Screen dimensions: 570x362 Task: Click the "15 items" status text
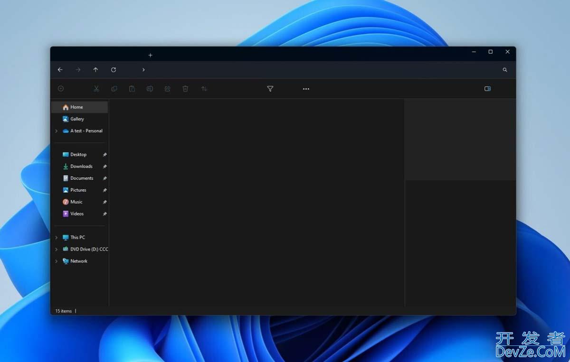(64, 311)
